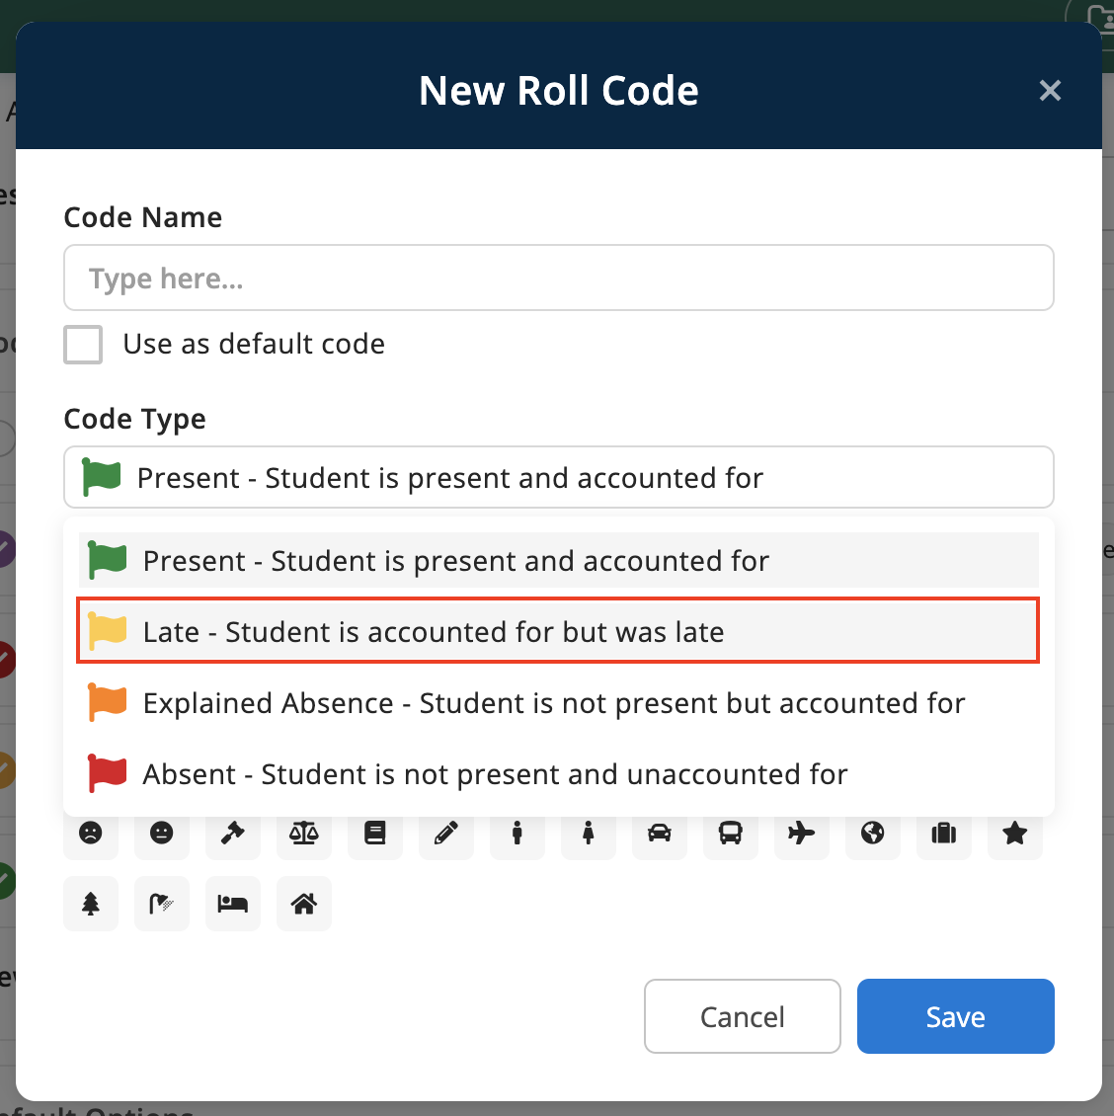Screen dimensions: 1114x1116
Task: Pick the book icon
Action: (375, 834)
